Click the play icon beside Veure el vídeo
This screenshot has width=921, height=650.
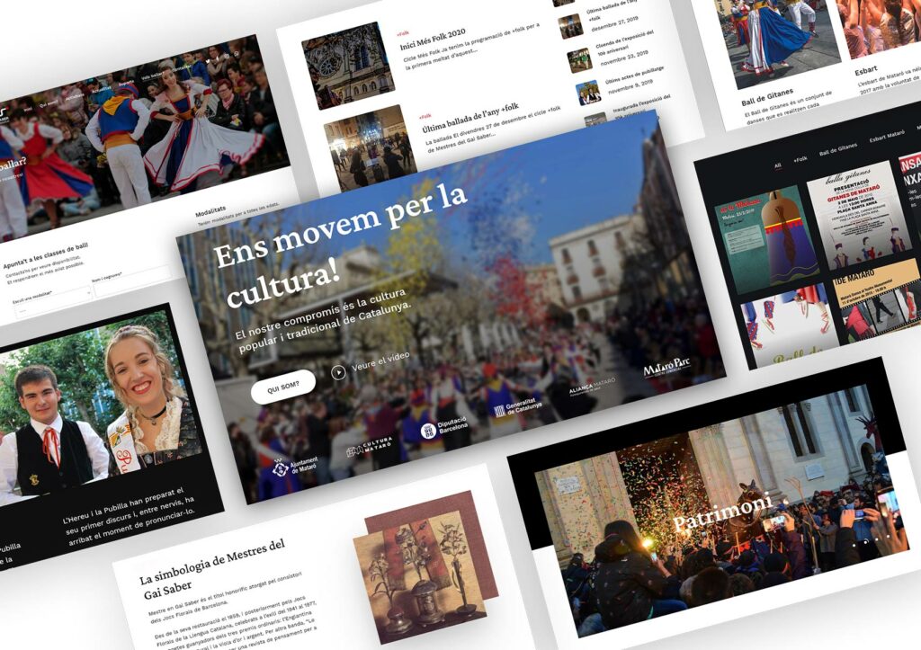338,371
